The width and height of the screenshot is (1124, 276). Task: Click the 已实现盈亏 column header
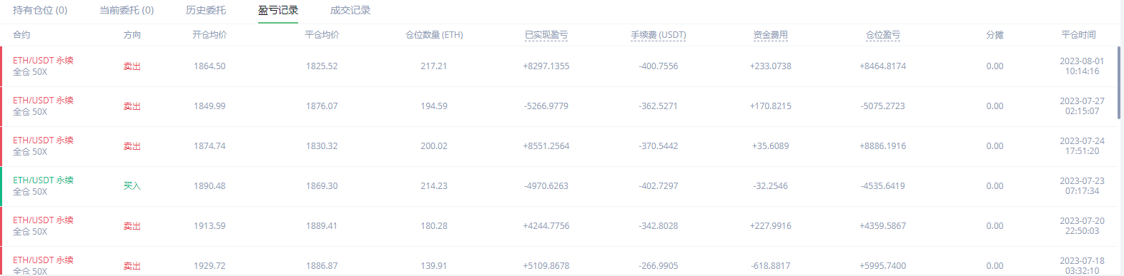(x=546, y=35)
